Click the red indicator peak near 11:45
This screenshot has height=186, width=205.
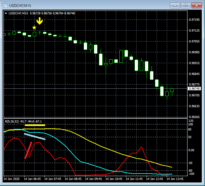(x=141, y=147)
